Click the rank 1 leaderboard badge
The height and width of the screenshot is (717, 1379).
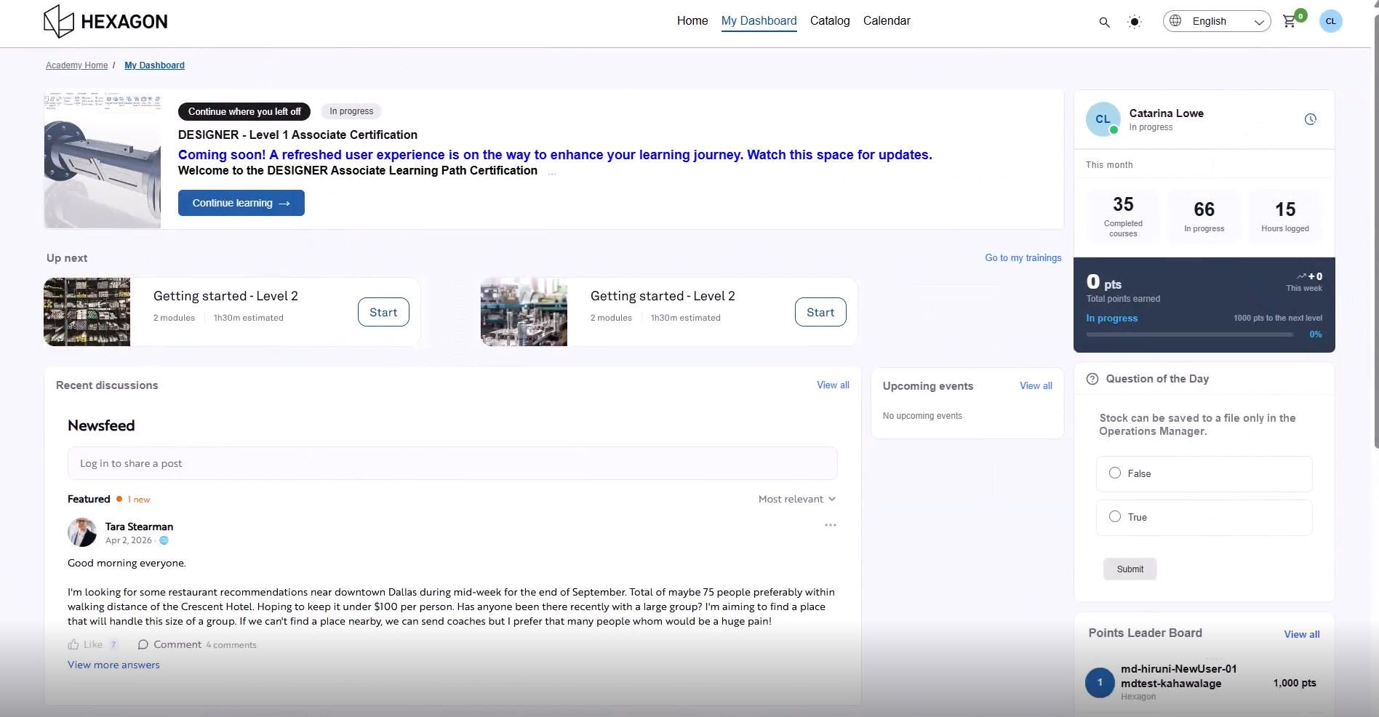1100,683
